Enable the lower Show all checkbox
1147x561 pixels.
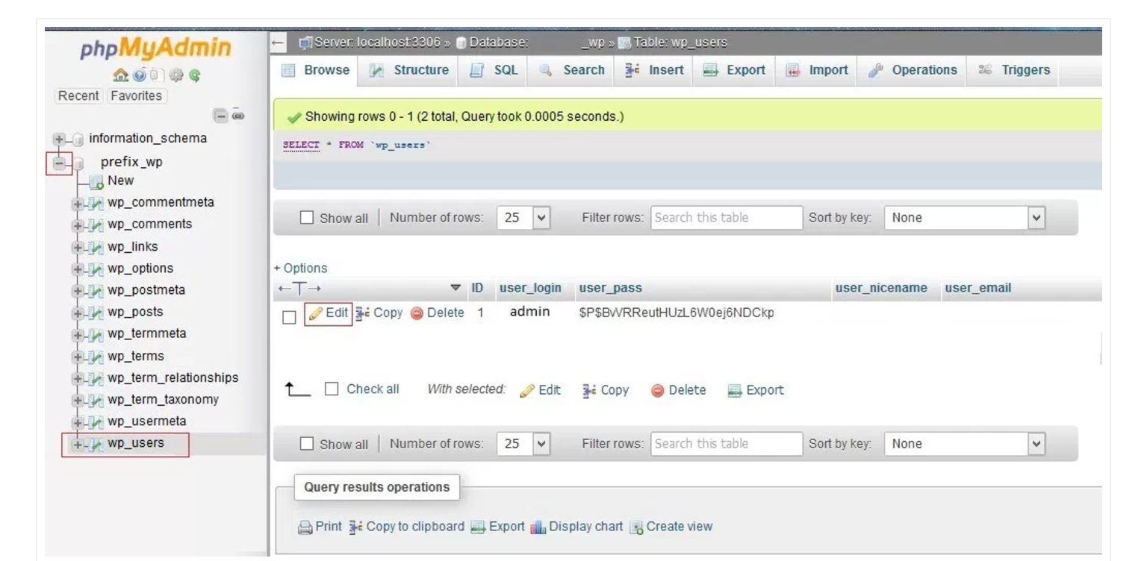pyautogui.click(x=306, y=444)
